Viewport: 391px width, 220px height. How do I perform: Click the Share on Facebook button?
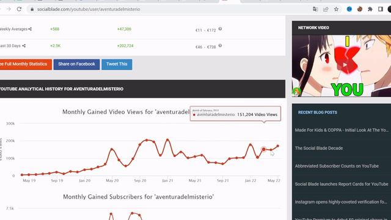click(x=76, y=64)
